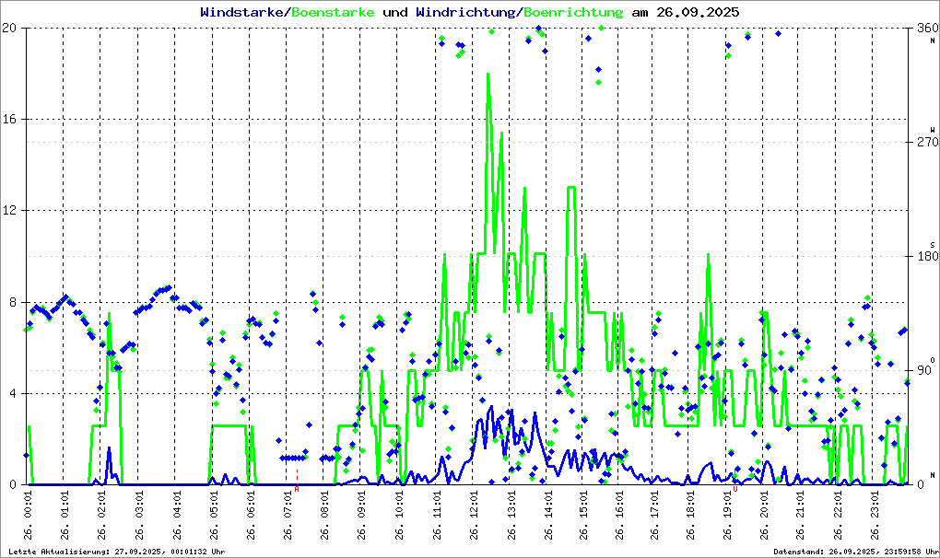Image resolution: width=940 pixels, height=558 pixels.
Task: Click the time label '26. 00:01'
Action: coord(27,515)
